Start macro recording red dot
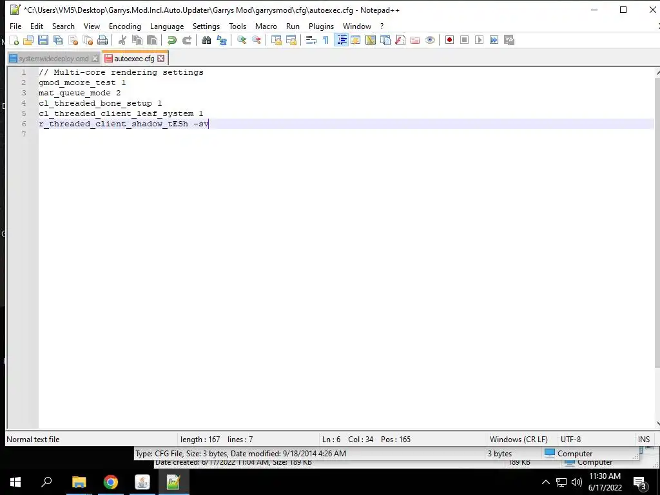The height and width of the screenshot is (495, 660). [x=449, y=40]
